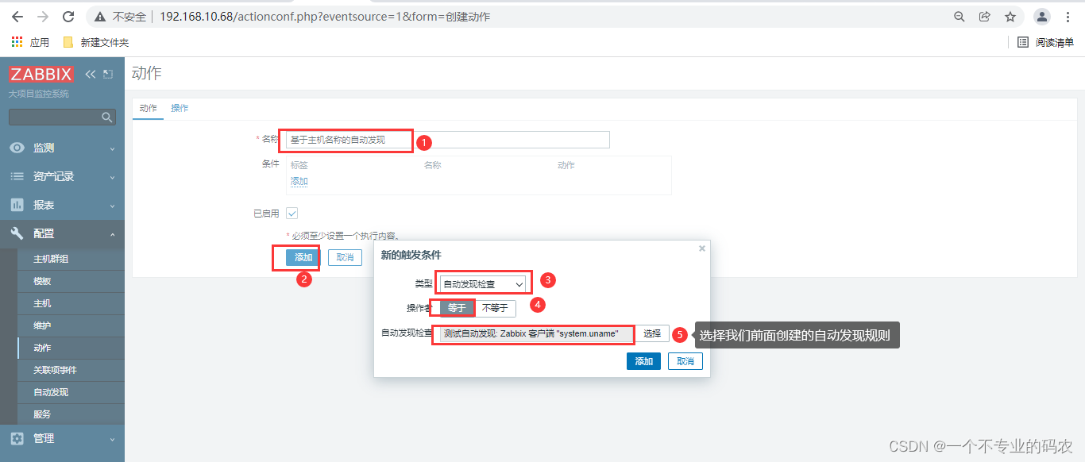
Task: Click the sidebar search magnifier icon
Action: pos(107,117)
